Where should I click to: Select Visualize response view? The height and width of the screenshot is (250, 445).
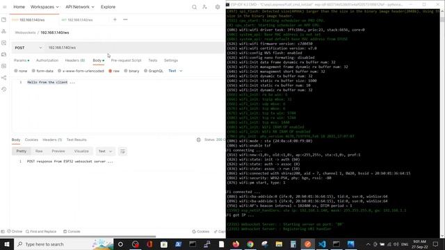(x=81, y=151)
